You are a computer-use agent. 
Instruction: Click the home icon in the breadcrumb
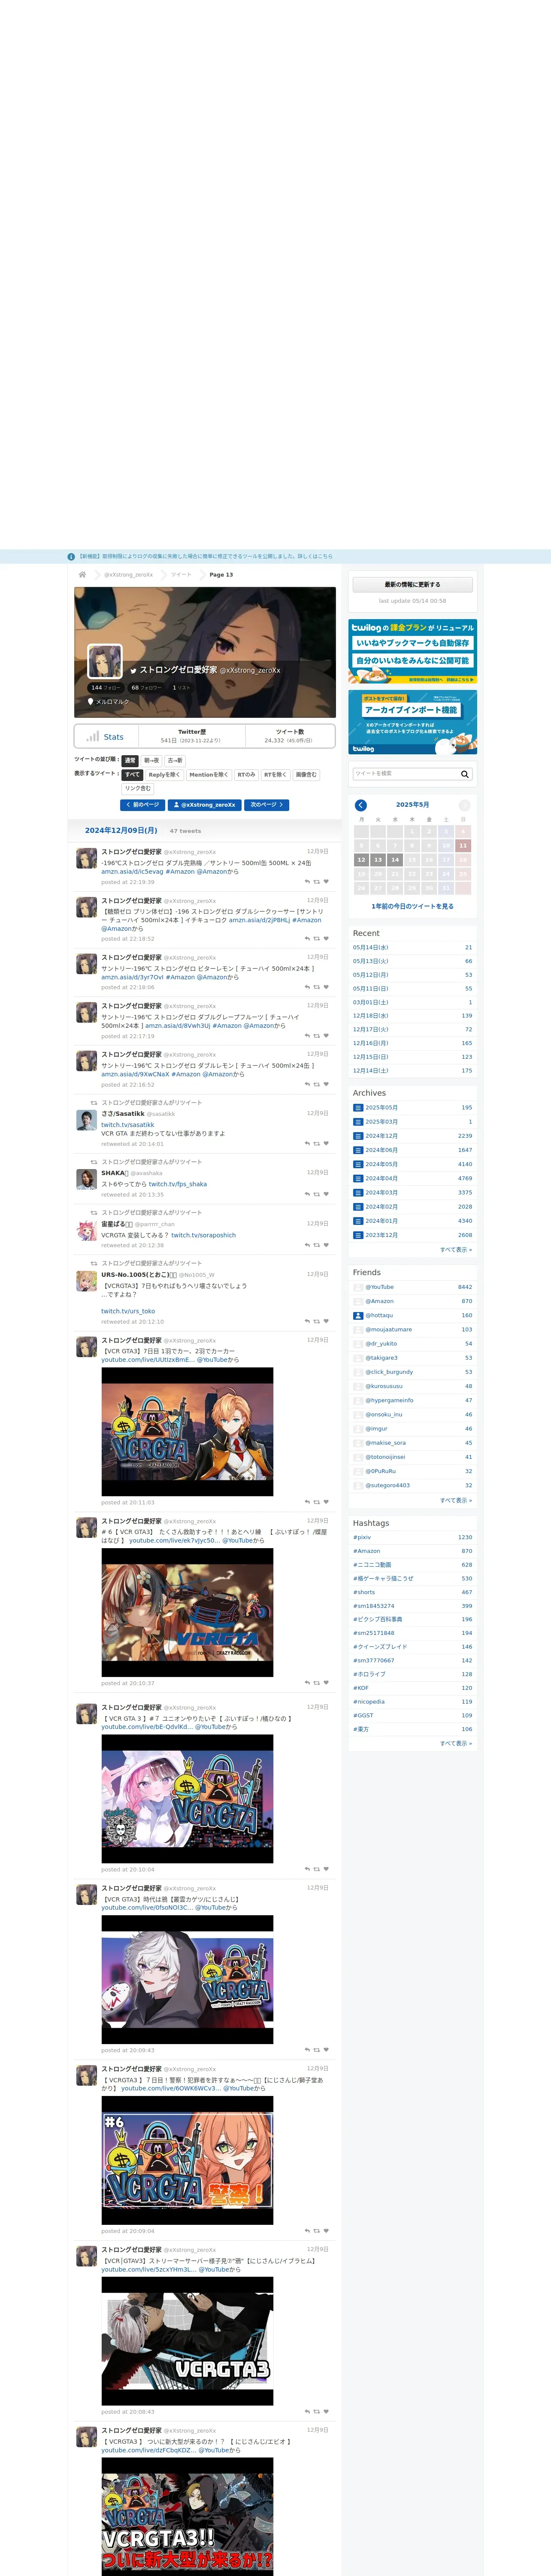83,575
